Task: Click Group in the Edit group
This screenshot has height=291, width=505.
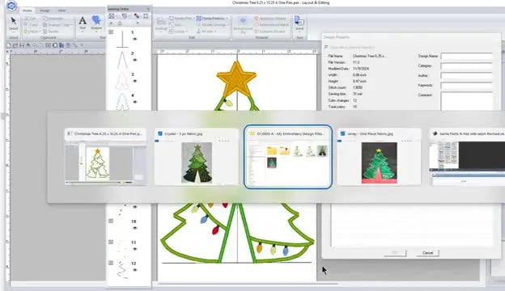Action: point(178,32)
